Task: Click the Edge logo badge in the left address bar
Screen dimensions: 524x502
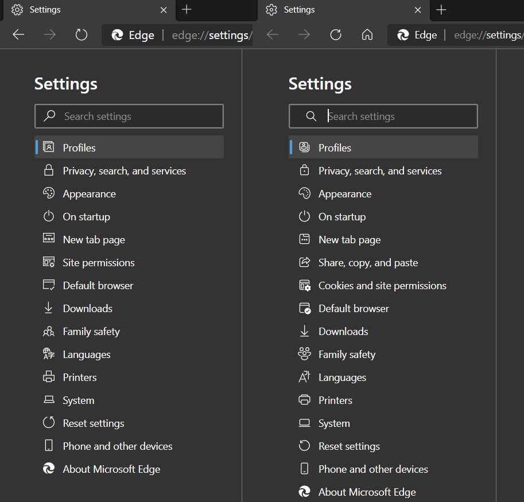Action: 118,34
